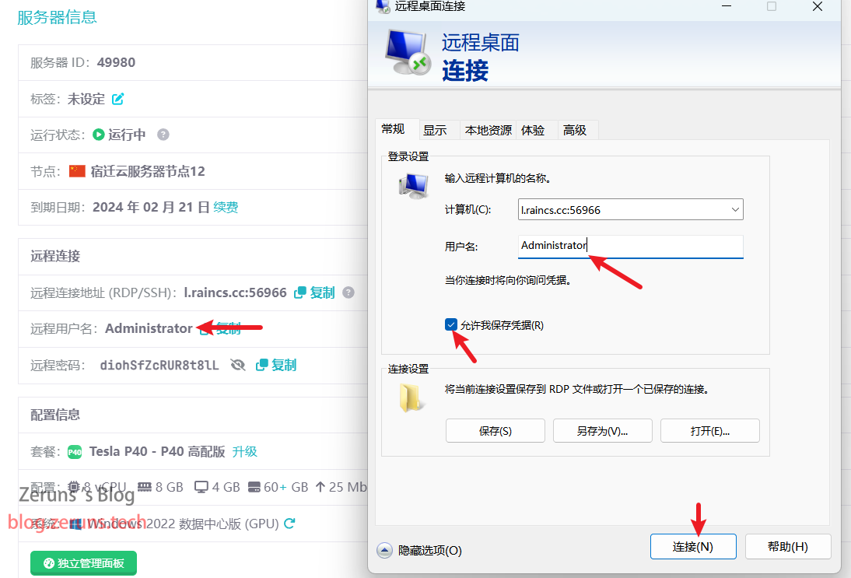Click the 连接(N) connect button

(x=693, y=547)
